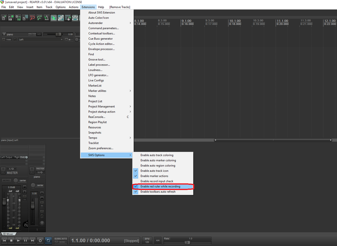The width and height of the screenshot is (337, 246).
Task: Toggle Auto-crossfade toolbar icon
Action: point(54,18)
